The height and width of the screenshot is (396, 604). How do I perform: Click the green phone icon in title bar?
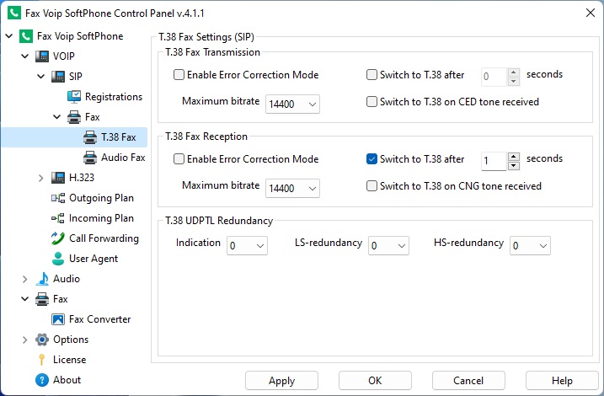tap(14, 13)
